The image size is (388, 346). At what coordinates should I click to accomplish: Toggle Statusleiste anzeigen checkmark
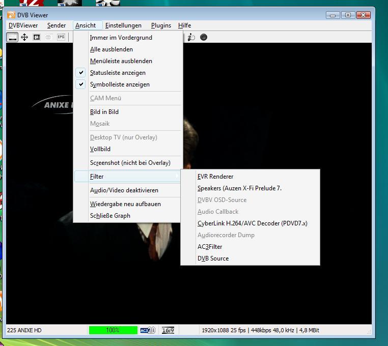pyautogui.click(x=80, y=73)
